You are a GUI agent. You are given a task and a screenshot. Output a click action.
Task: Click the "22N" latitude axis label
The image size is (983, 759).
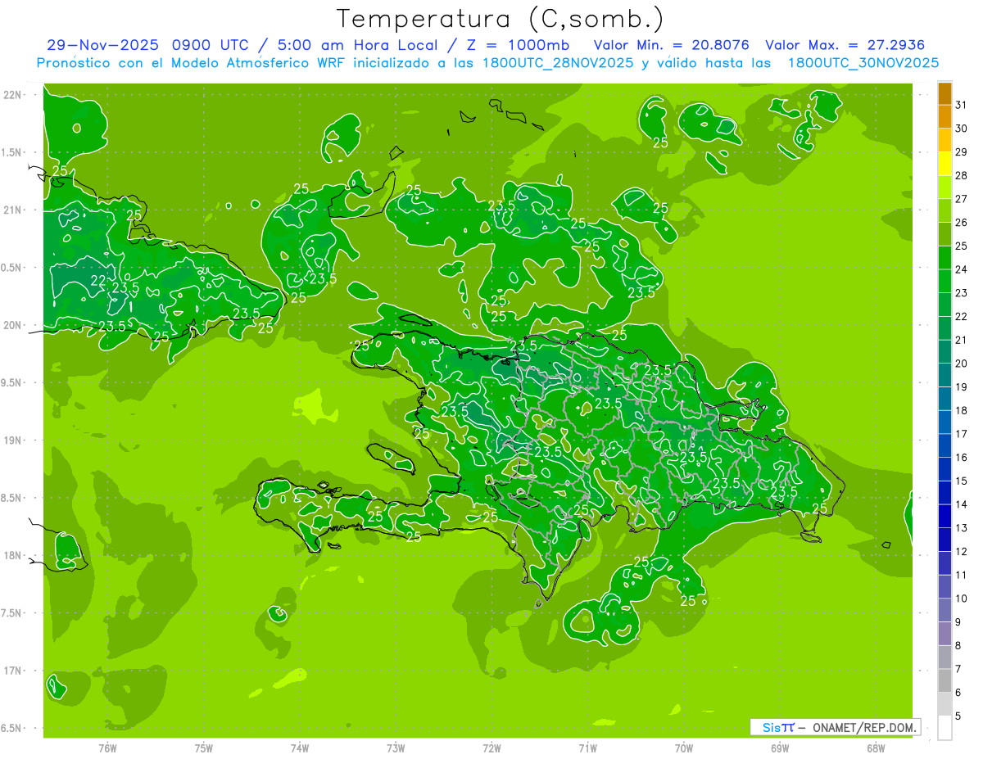click(x=12, y=95)
